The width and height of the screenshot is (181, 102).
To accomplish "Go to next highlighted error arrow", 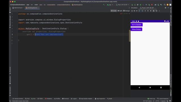I will click(x=129, y=14).
